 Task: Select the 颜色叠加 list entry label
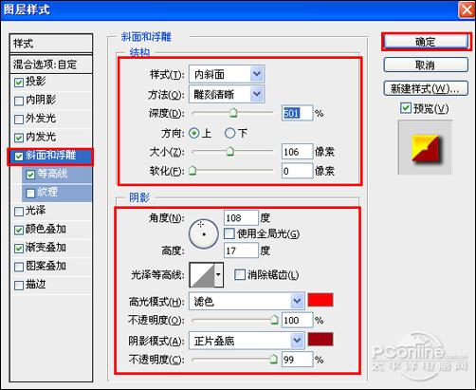(46, 230)
